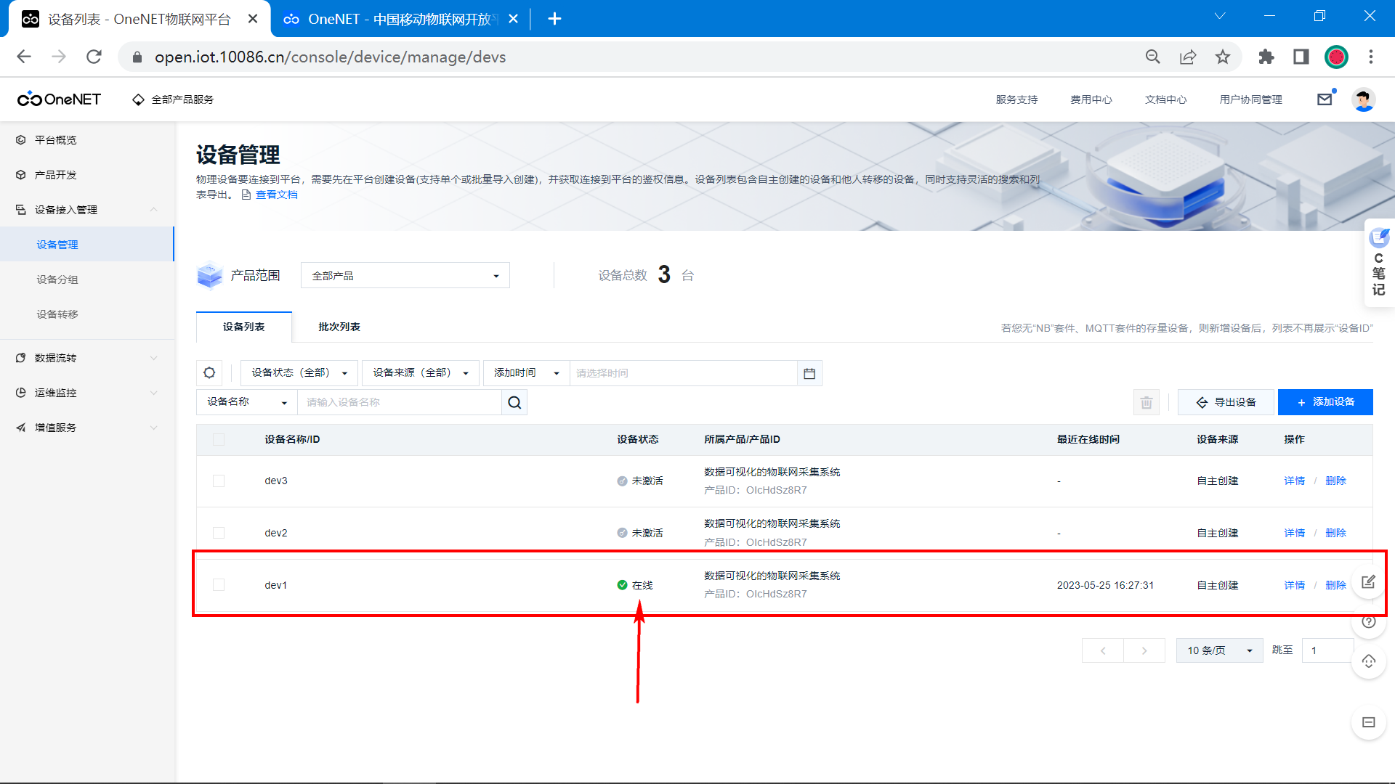Change the 10 条/页 page size dropdown
The height and width of the screenshot is (784, 1395).
click(1219, 650)
